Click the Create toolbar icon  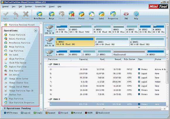[x=61, y=14]
